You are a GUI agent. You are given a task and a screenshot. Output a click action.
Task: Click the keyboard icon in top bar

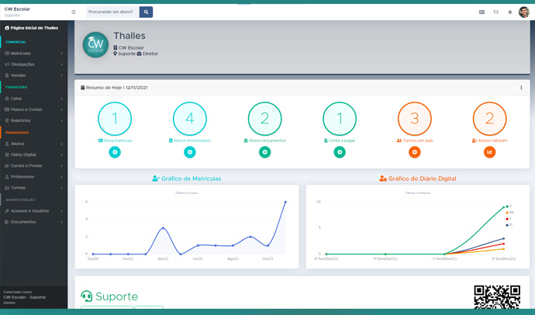click(481, 12)
